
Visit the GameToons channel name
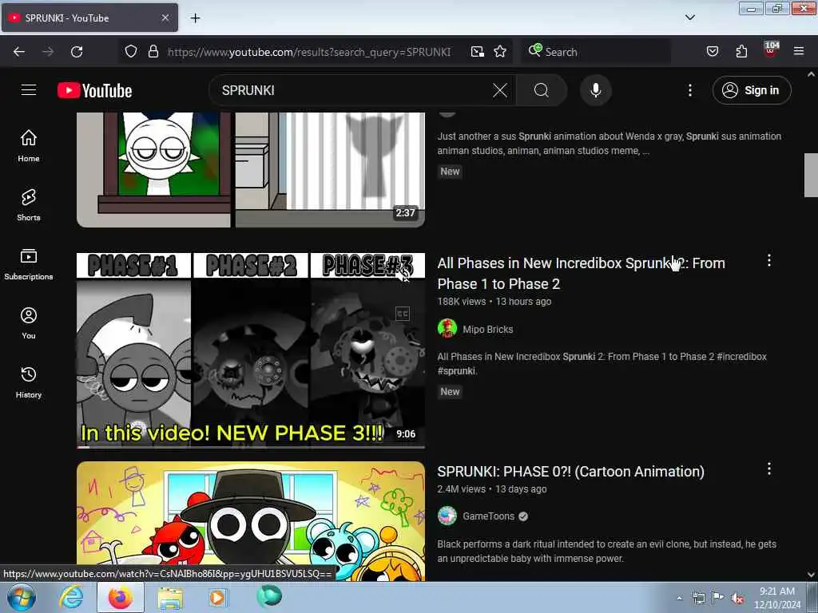tap(488, 516)
